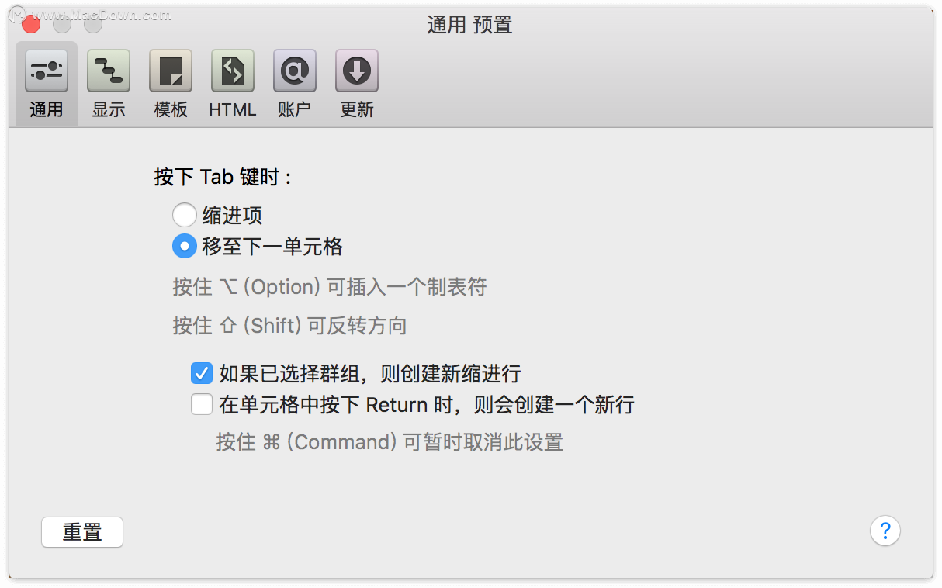Open the 通用 general sliders icon
Viewport: 942px width, 588px height.
click(47, 71)
